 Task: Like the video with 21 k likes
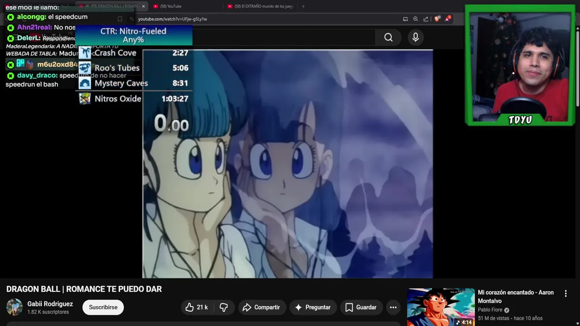pyautogui.click(x=197, y=307)
